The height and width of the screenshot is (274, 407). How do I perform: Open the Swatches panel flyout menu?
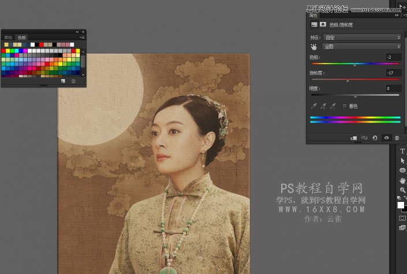(x=83, y=37)
